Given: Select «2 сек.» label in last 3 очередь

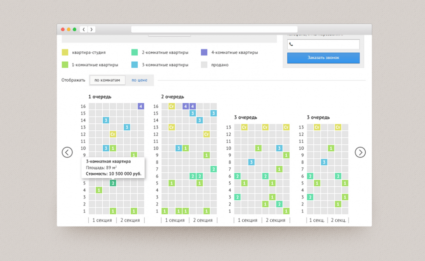Looking at the screenshot, I should pyautogui.click(x=339, y=220).
